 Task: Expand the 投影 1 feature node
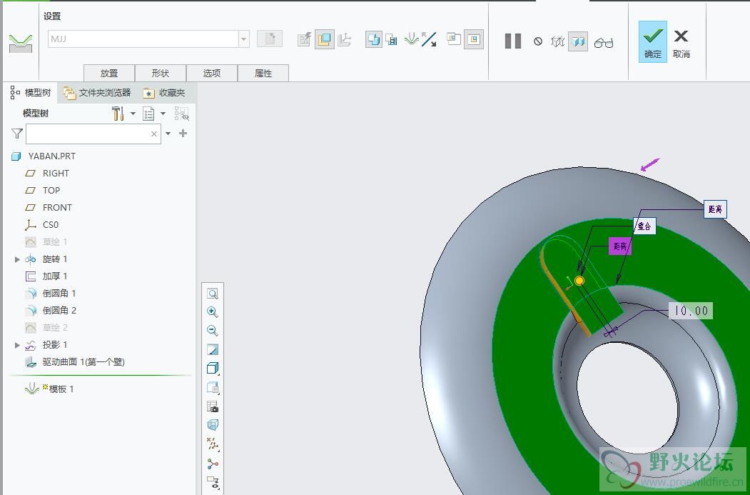(x=17, y=345)
